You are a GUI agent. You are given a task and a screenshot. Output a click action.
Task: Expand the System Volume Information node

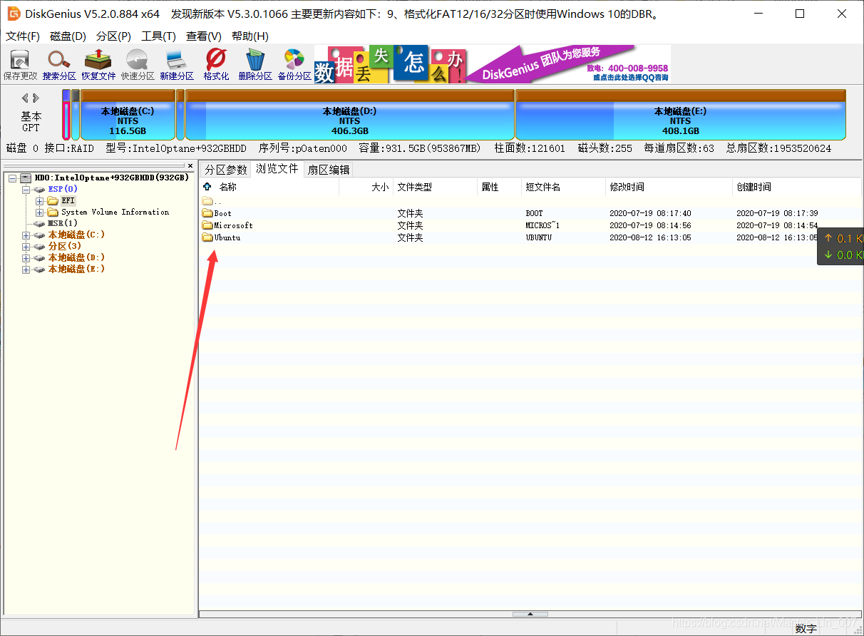click(40, 212)
